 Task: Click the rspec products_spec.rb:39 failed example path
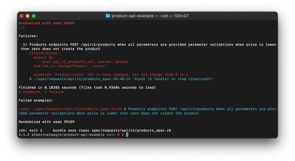tap(70, 109)
